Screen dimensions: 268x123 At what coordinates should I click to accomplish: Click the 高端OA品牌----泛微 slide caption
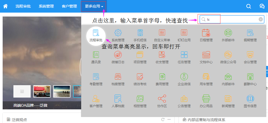[x=30, y=106]
